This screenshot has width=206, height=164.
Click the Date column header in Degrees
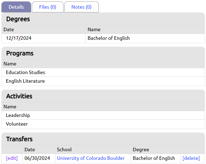pyautogui.click(x=9, y=29)
